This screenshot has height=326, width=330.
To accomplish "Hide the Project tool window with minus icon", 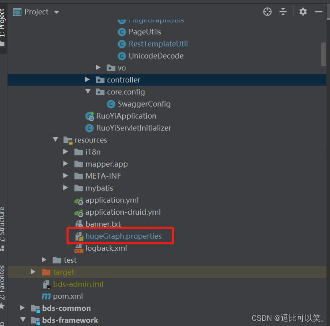I will [x=319, y=12].
